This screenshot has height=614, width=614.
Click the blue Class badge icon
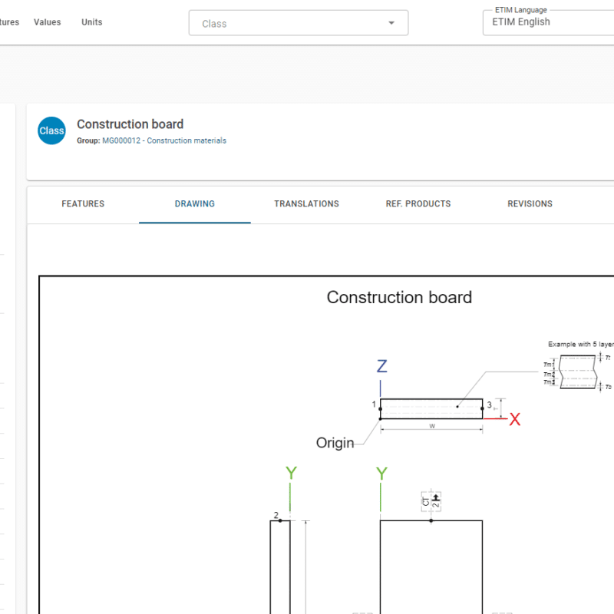[x=51, y=130]
